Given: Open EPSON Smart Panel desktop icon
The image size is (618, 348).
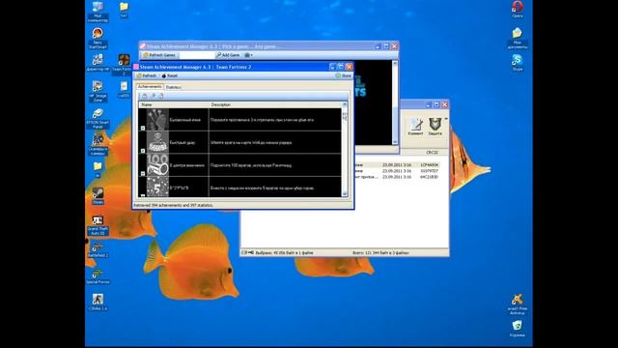Looking at the screenshot, I should coord(98,119).
